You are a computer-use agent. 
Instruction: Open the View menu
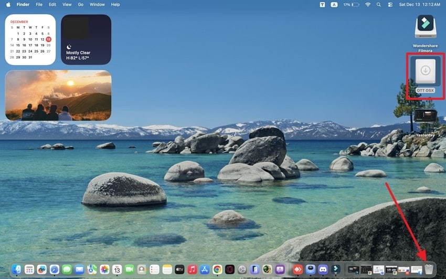click(67, 5)
